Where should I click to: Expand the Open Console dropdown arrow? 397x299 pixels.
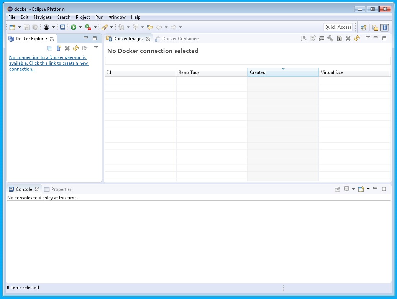pos(368,189)
